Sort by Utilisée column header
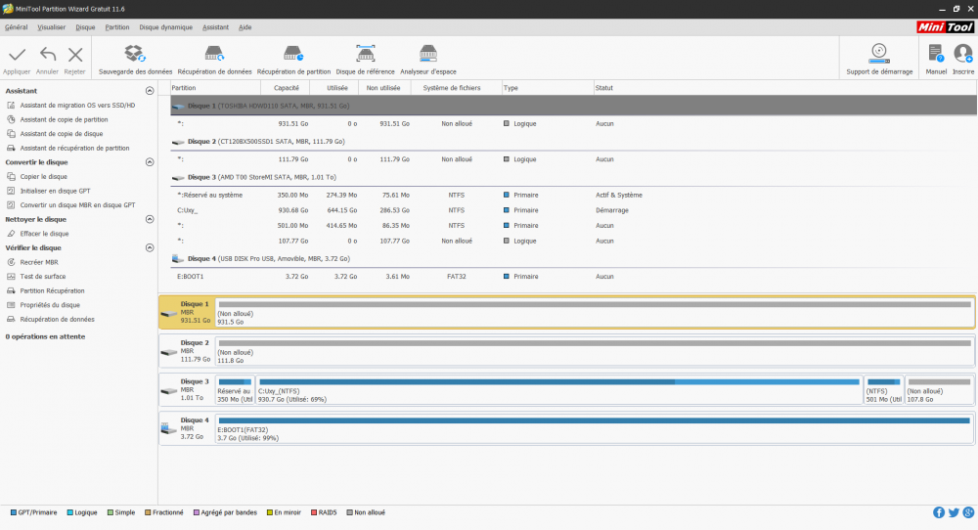This screenshot has width=978, height=530. pos(336,88)
